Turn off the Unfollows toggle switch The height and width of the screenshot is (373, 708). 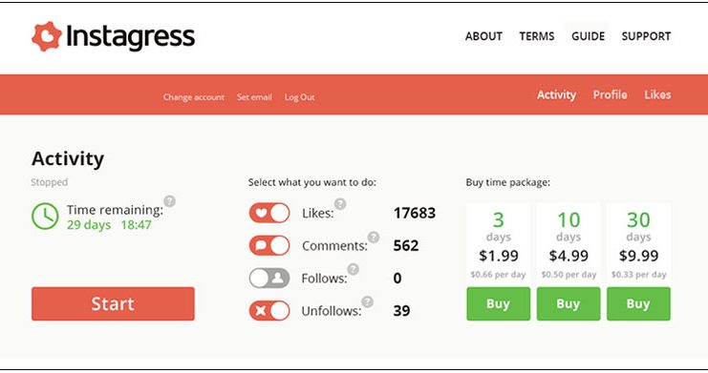(x=269, y=310)
